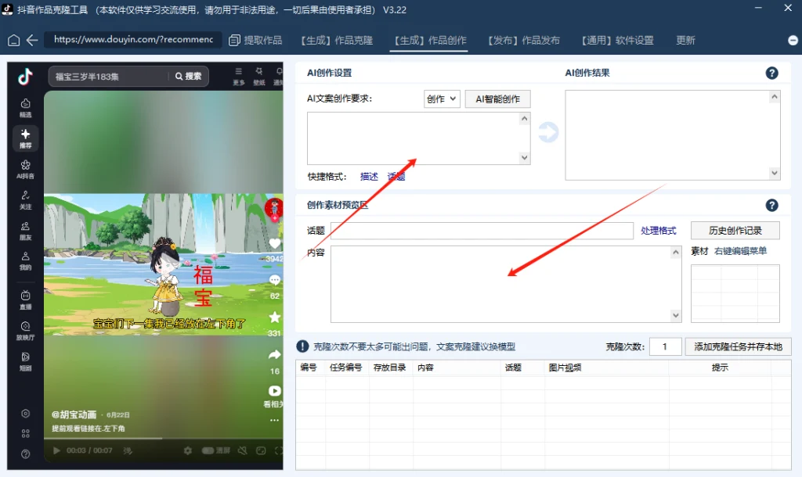Click the hexagon settings icon in sidebar
This screenshot has width=802, height=477.
25,413
